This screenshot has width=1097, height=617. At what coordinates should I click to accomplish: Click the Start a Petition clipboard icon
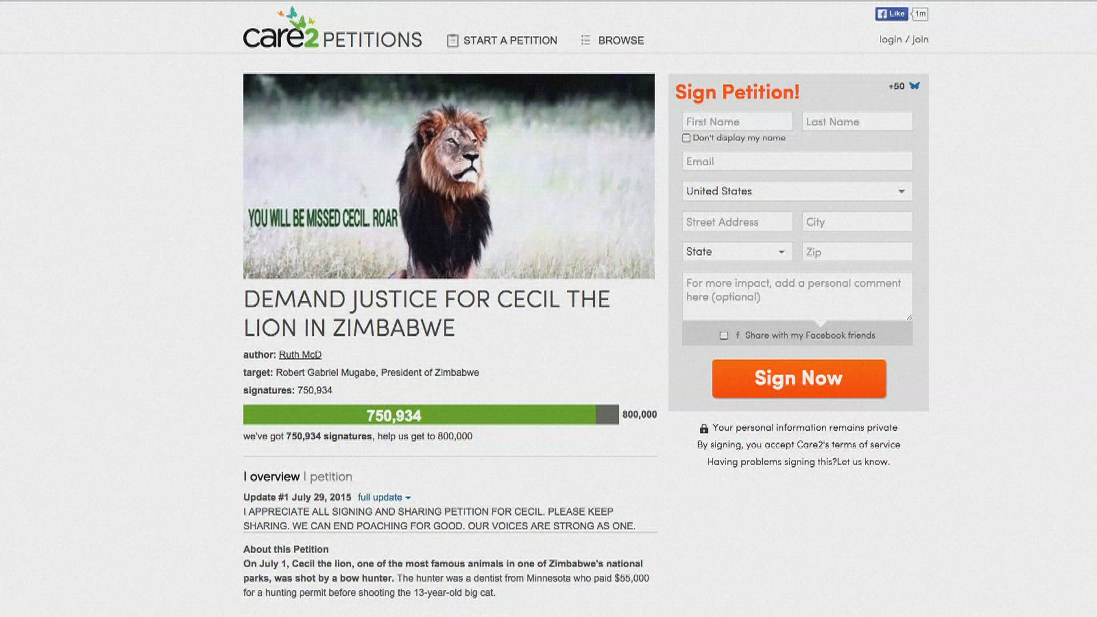coord(453,41)
